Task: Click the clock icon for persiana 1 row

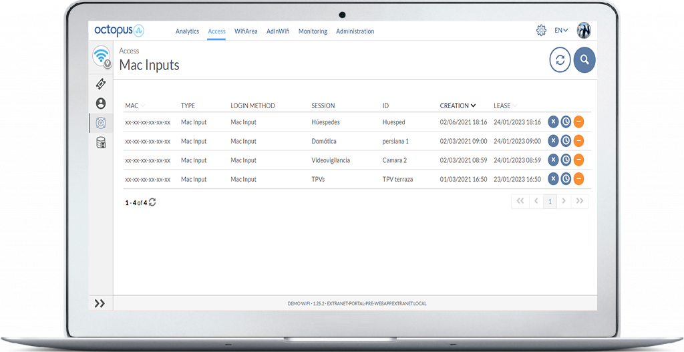Action: 566,141
